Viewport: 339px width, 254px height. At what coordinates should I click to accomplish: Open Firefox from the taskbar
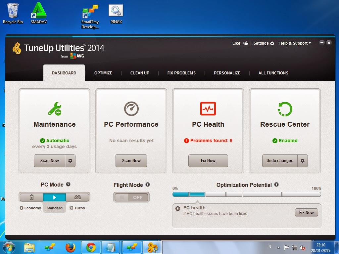(x=71, y=247)
